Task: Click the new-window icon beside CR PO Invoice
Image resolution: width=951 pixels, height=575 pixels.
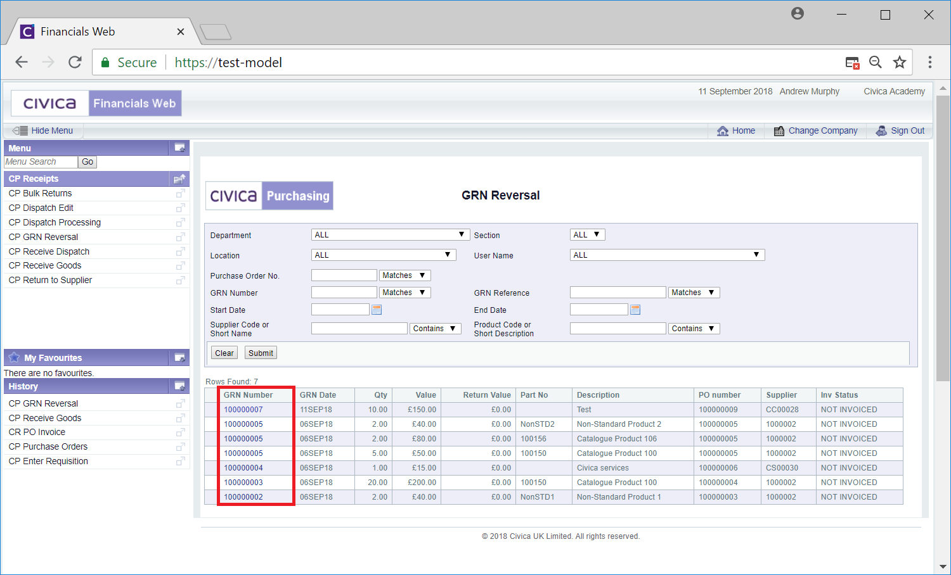Action: coord(181,432)
